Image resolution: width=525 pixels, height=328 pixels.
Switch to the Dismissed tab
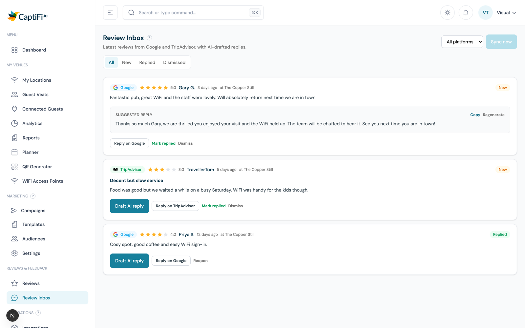coord(174,62)
